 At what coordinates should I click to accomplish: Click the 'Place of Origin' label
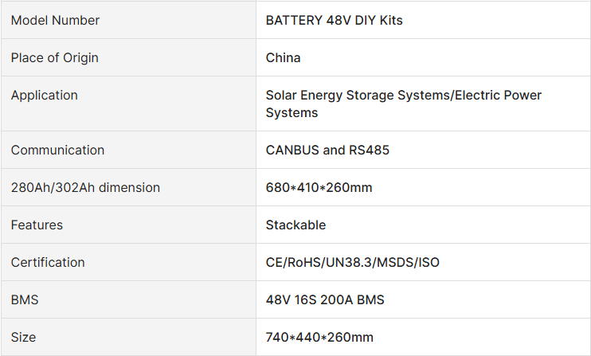tap(54, 58)
